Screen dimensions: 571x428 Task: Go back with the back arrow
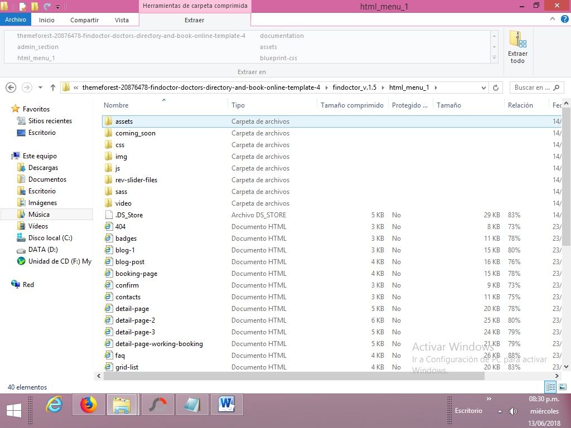11,87
